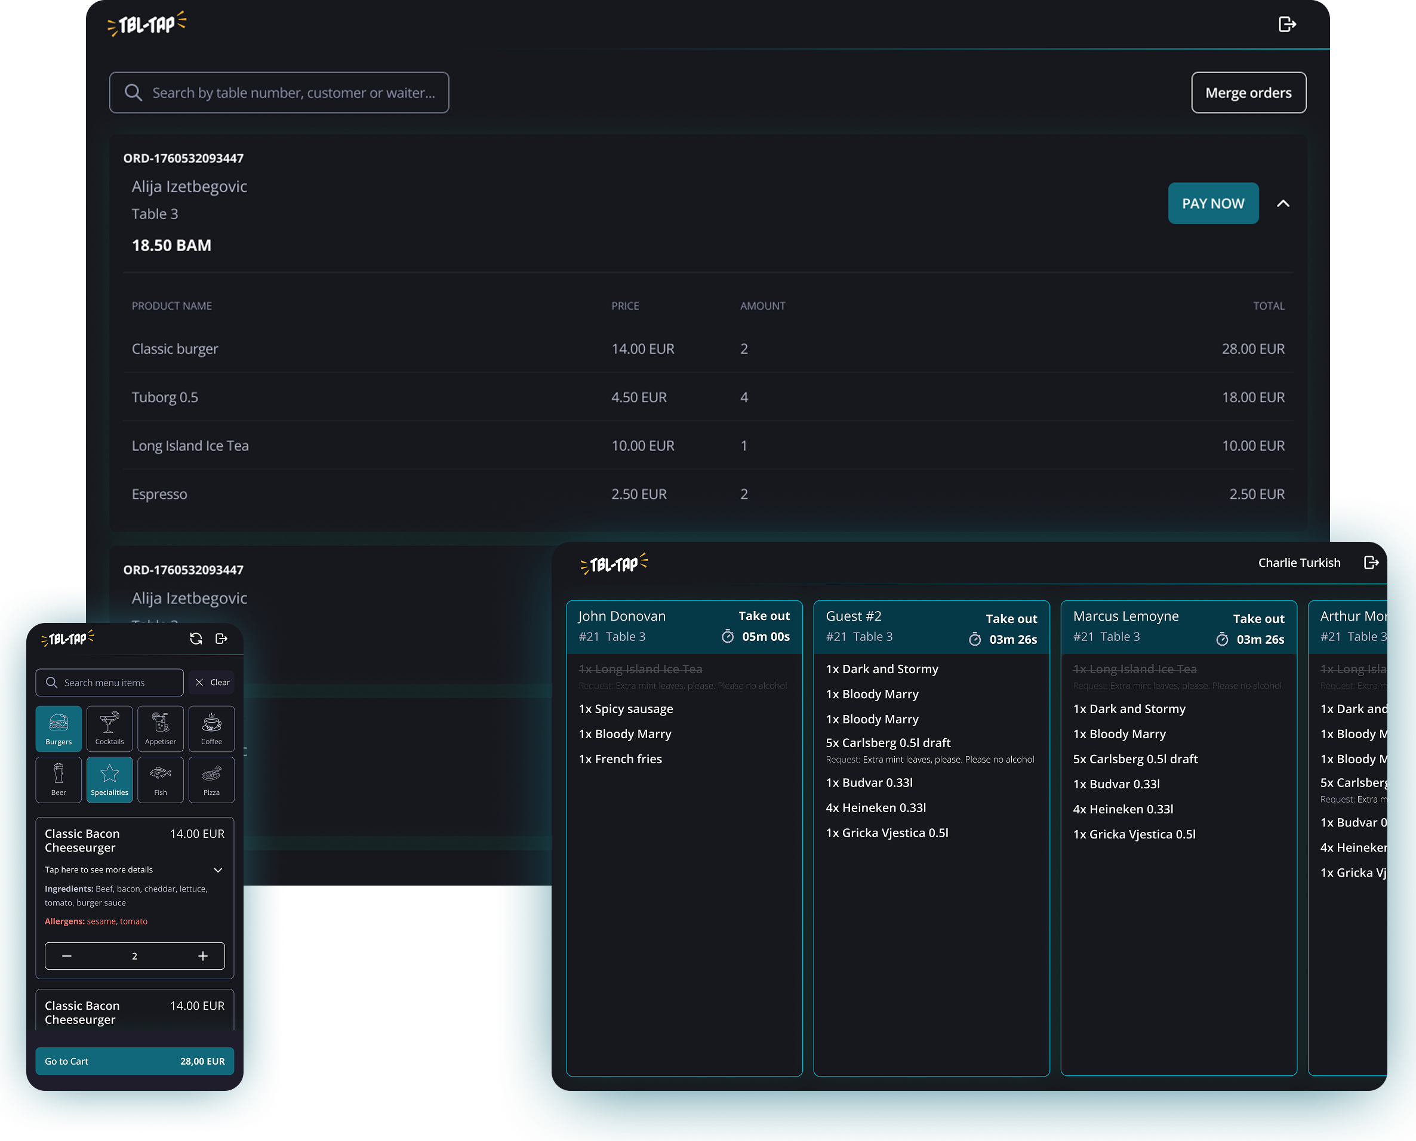The width and height of the screenshot is (1416, 1141).
Task: Expand Tap here to see more details
Action: pos(135,869)
